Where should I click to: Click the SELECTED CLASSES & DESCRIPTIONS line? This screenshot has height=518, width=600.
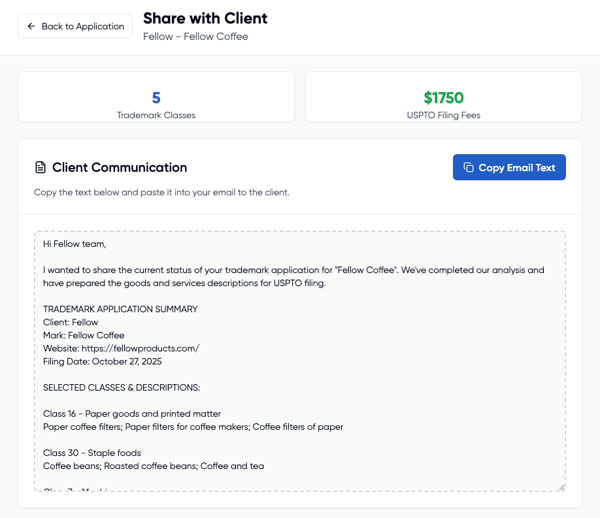point(122,387)
